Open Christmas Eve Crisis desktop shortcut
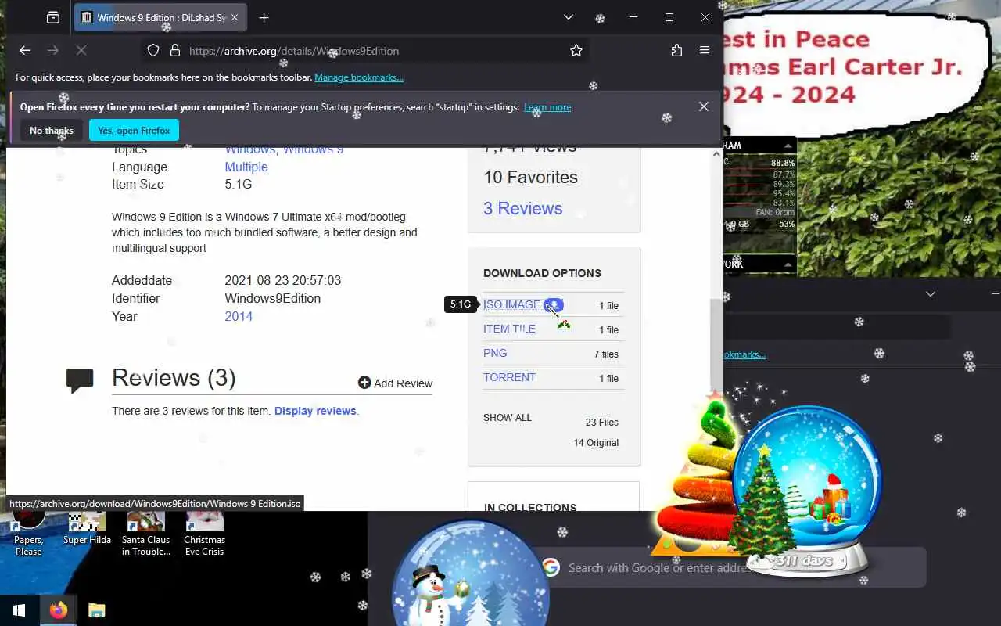Screen dimensions: 1001x626 tap(204, 534)
